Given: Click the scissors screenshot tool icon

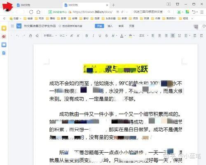Looking at the screenshot, I should [x=179, y=12].
